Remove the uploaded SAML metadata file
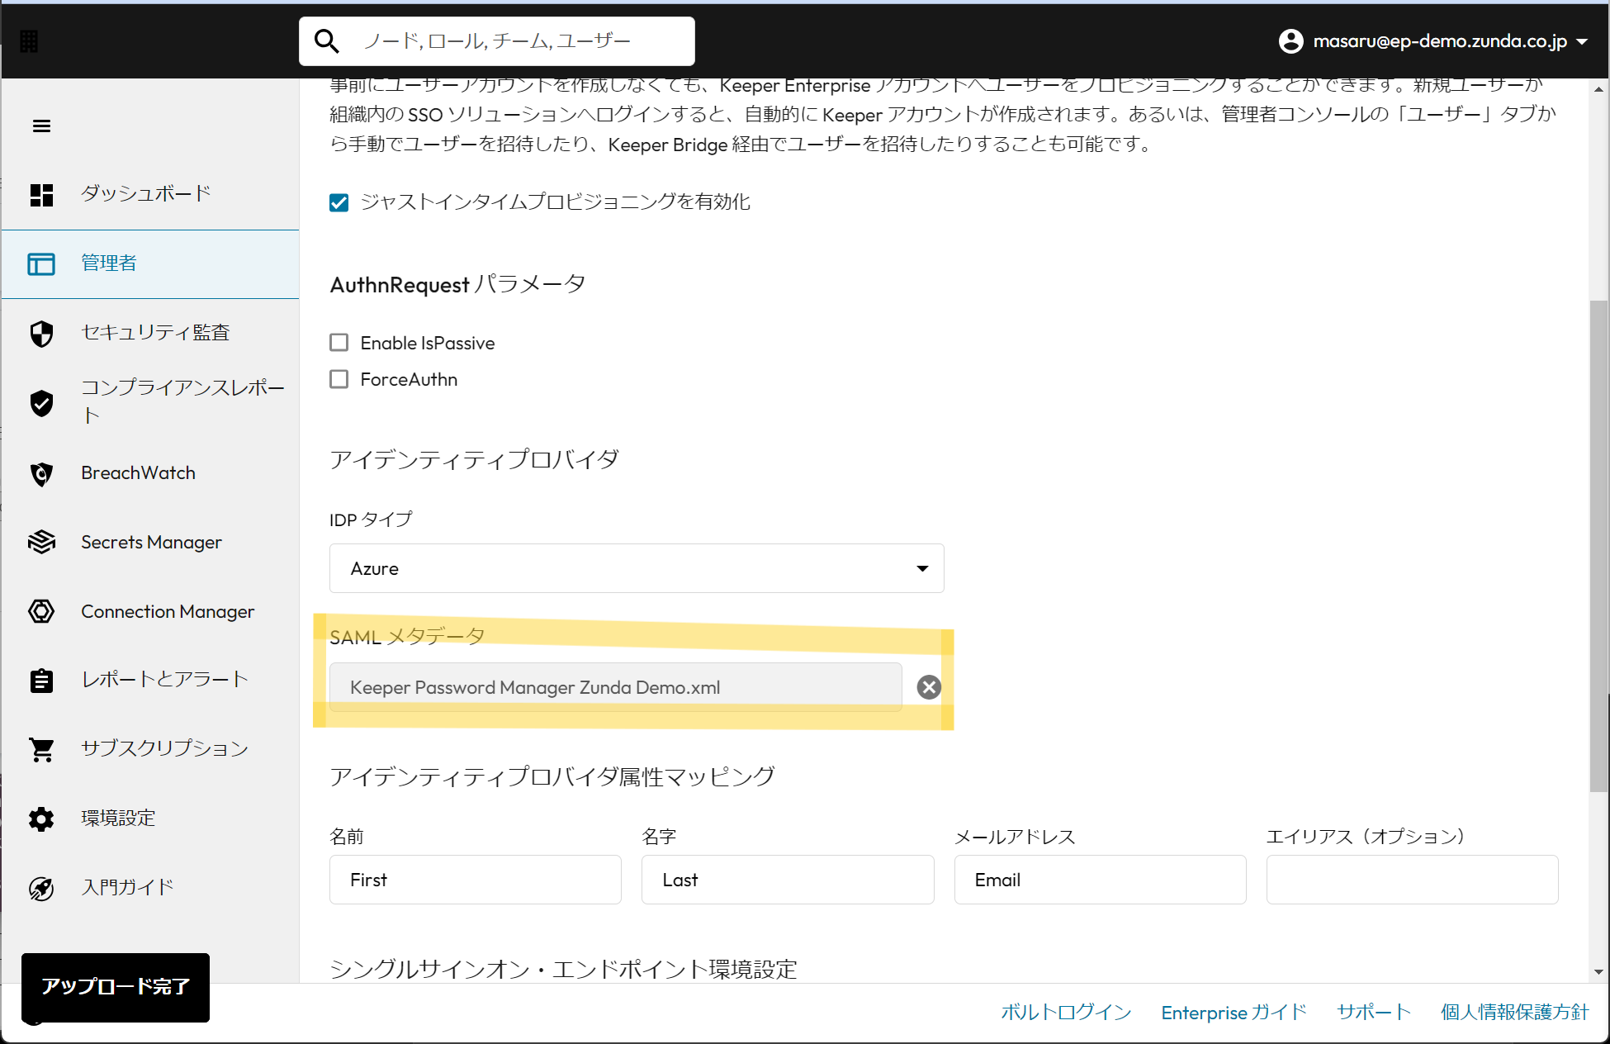 [929, 687]
